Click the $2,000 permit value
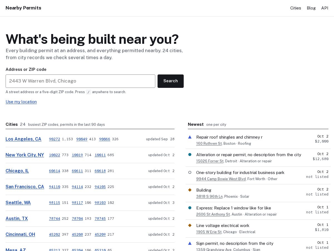334x251 pixels. [322, 141]
